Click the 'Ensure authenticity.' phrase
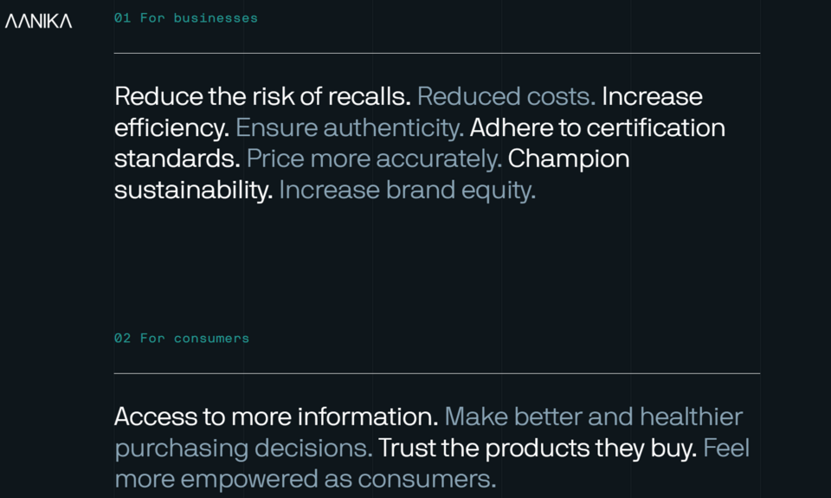 350,128
